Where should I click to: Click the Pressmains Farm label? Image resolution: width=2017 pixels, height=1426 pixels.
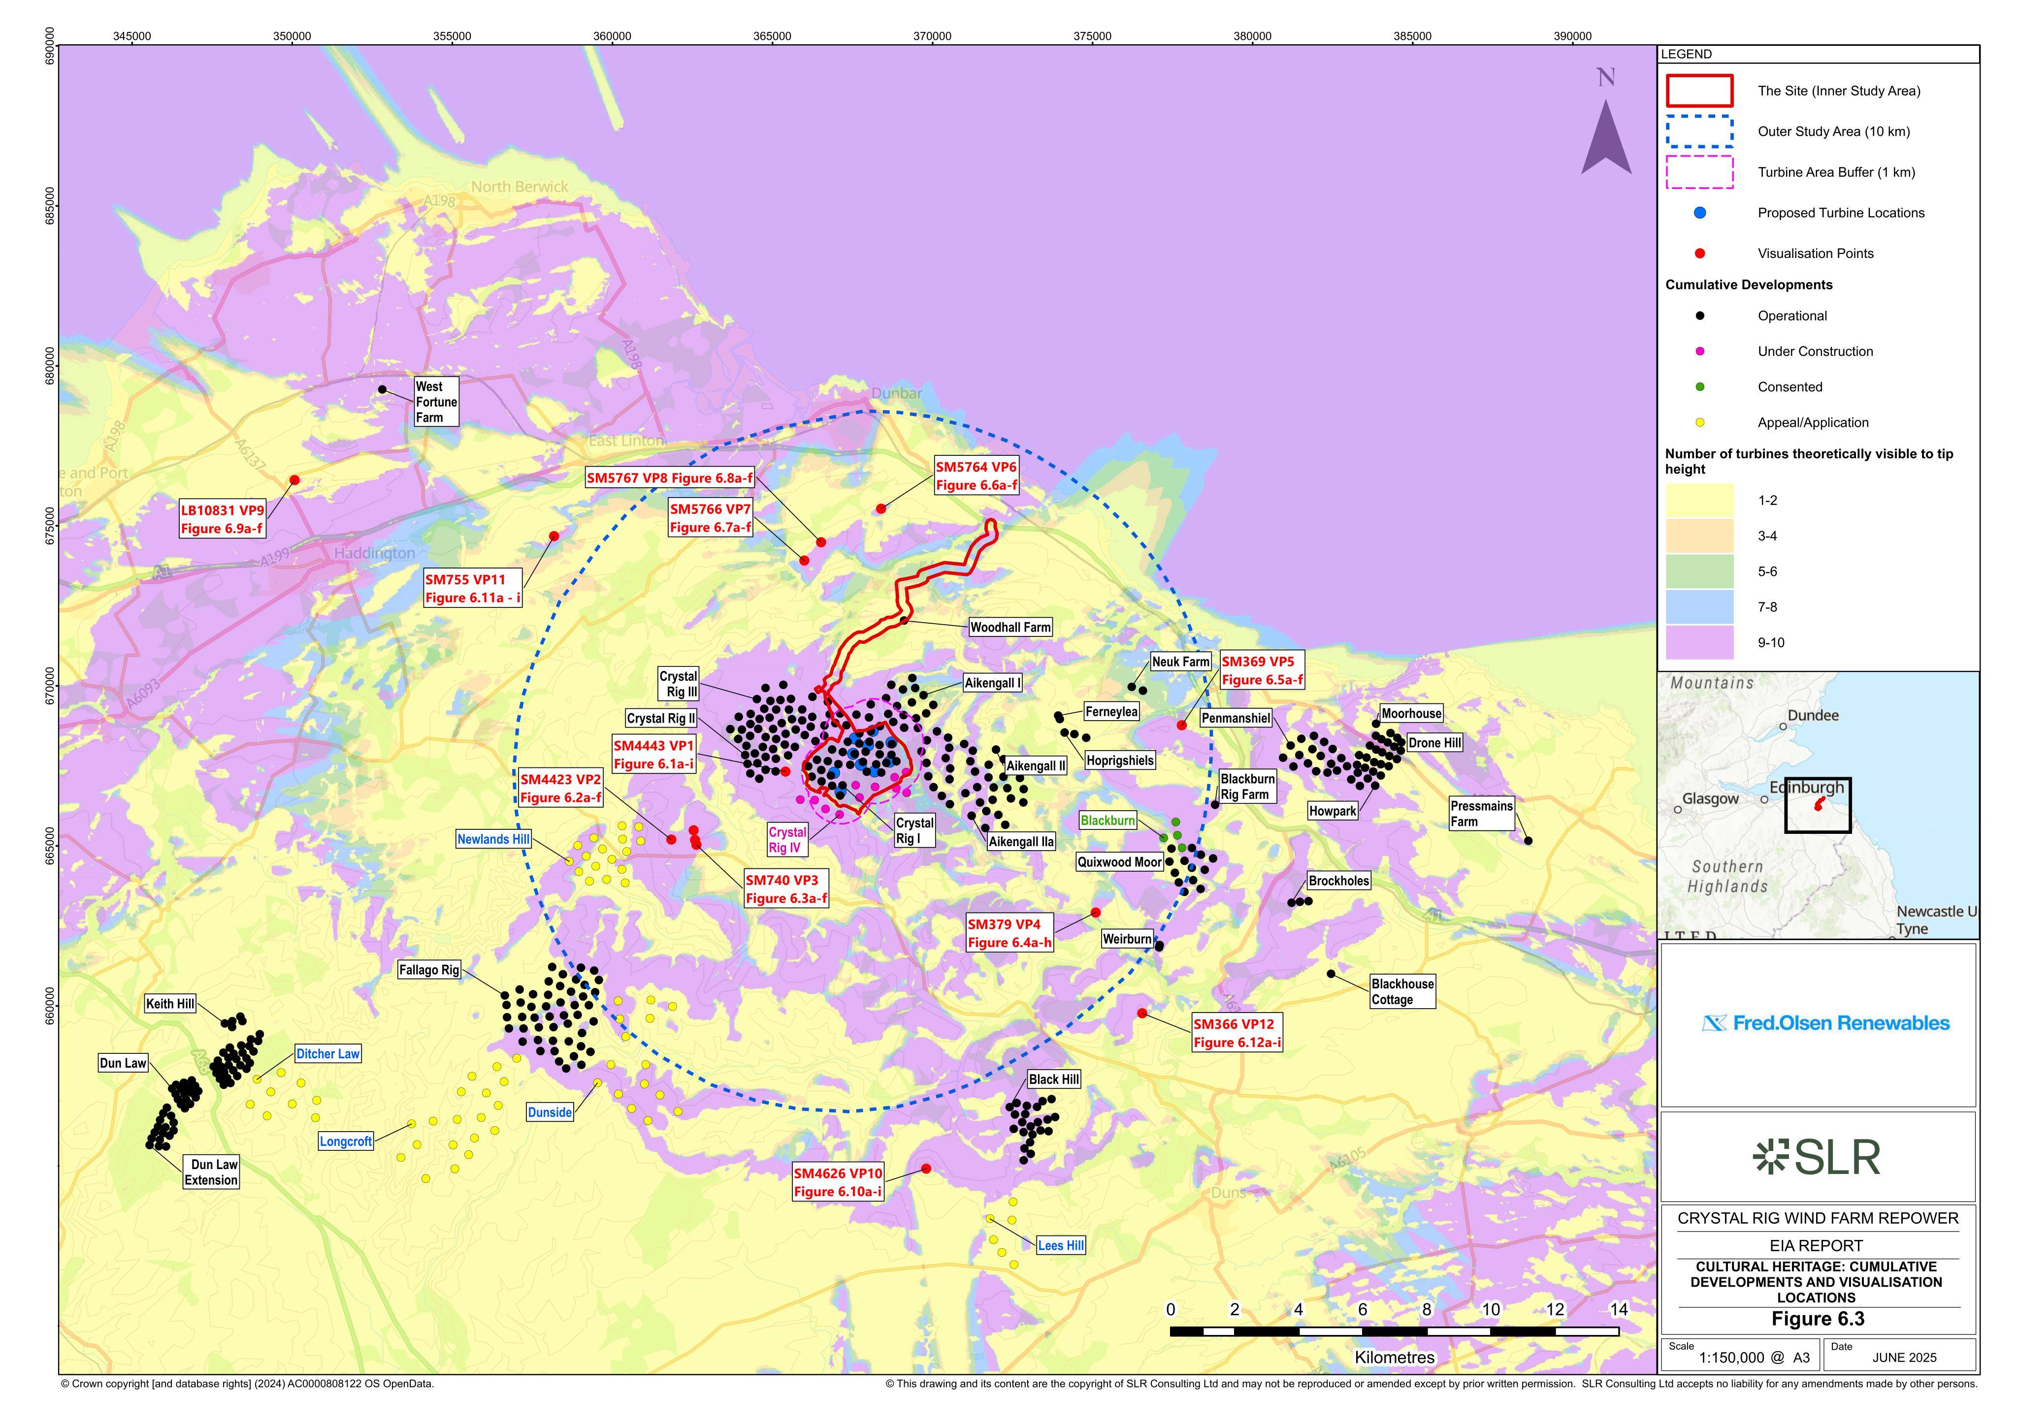pyautogui.click(x=1482, y=814)
